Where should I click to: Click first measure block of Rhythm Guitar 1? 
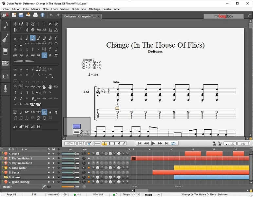[x=134, y=158]
